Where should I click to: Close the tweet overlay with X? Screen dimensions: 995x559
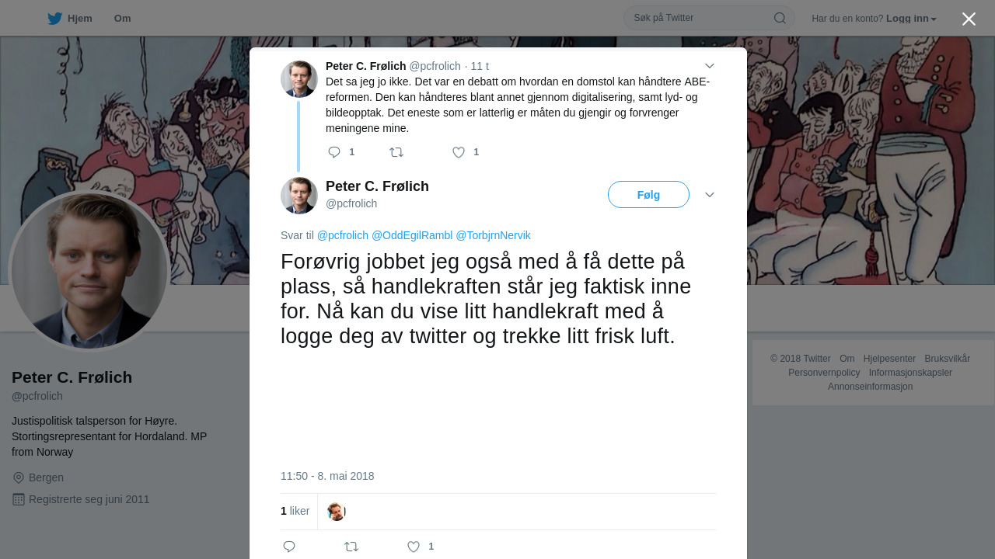[x=969, y=19]
